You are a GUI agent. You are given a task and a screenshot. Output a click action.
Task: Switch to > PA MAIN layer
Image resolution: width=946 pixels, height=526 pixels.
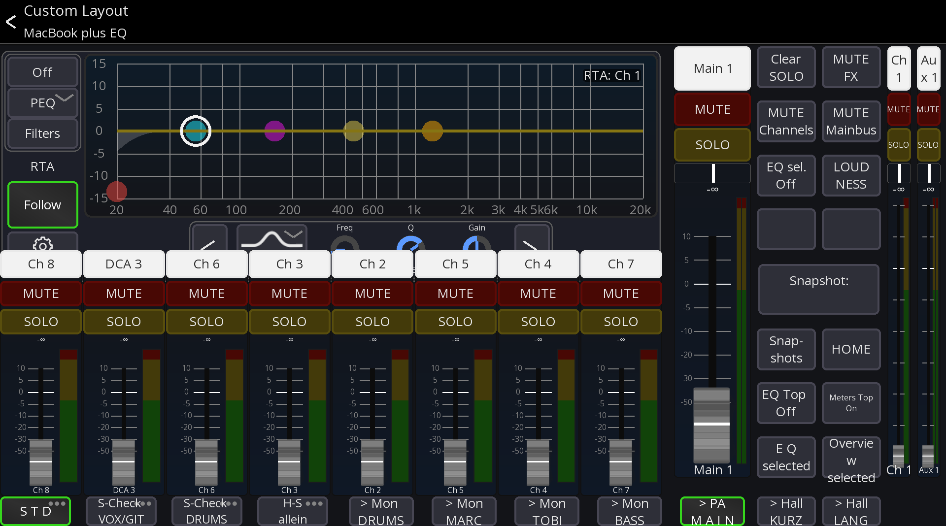[712, 511]
